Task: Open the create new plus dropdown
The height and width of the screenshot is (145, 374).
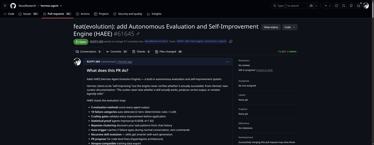Action: [x=327, y=6]
